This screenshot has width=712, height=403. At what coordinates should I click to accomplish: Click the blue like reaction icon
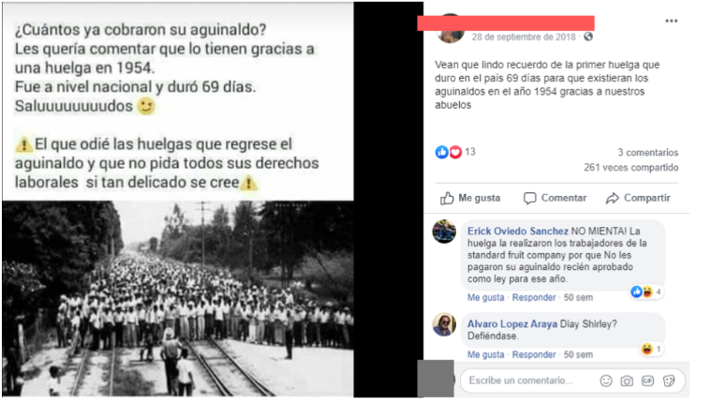(x=441, y=152)
